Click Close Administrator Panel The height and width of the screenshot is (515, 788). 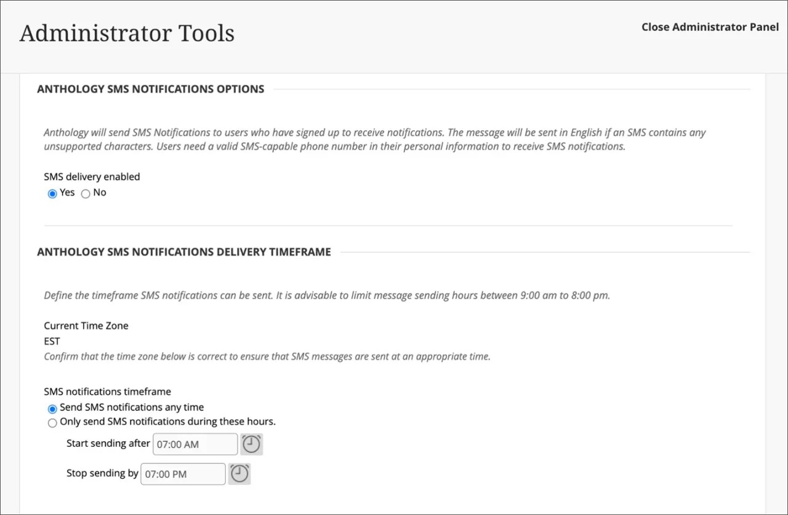709,27
